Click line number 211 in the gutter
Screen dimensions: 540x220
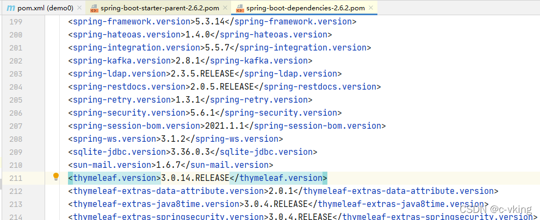click(x=16, y=178)
